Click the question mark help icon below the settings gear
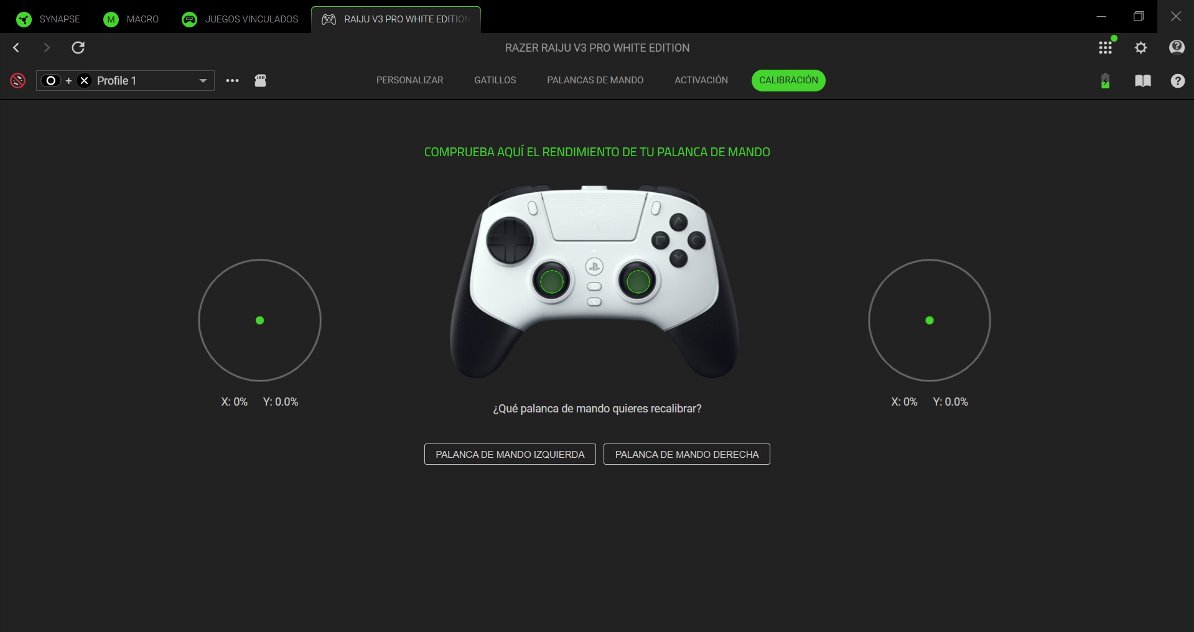Screen dimensions: 1194x632 (x=1178, y=81)
